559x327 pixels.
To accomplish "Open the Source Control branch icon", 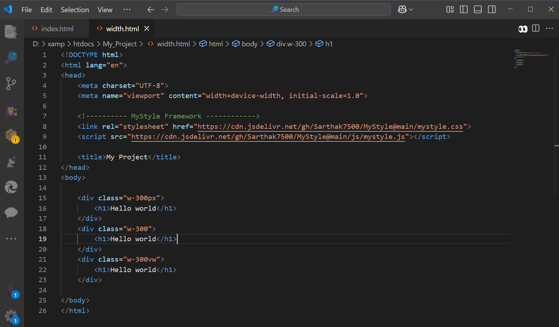I will pos(11,84).
